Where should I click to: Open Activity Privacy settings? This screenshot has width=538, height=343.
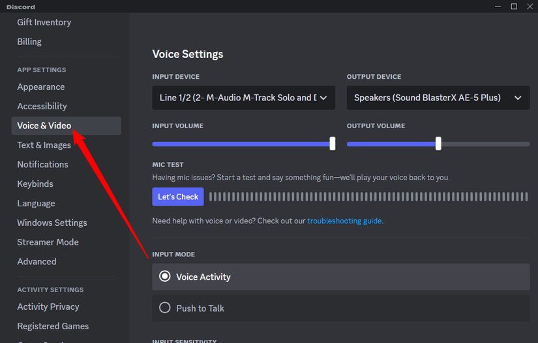pyautogui.click(x=48, y=307)
